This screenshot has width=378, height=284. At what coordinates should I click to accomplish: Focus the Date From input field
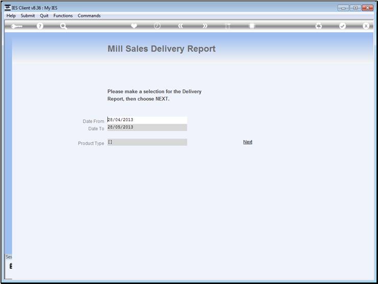[x=147, y=120]
